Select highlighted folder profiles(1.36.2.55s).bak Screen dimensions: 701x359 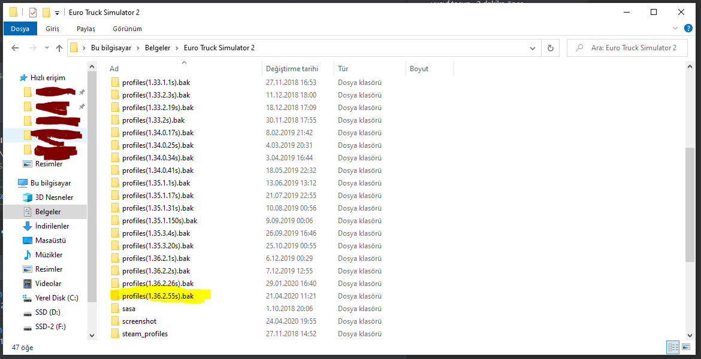[158, 296]
